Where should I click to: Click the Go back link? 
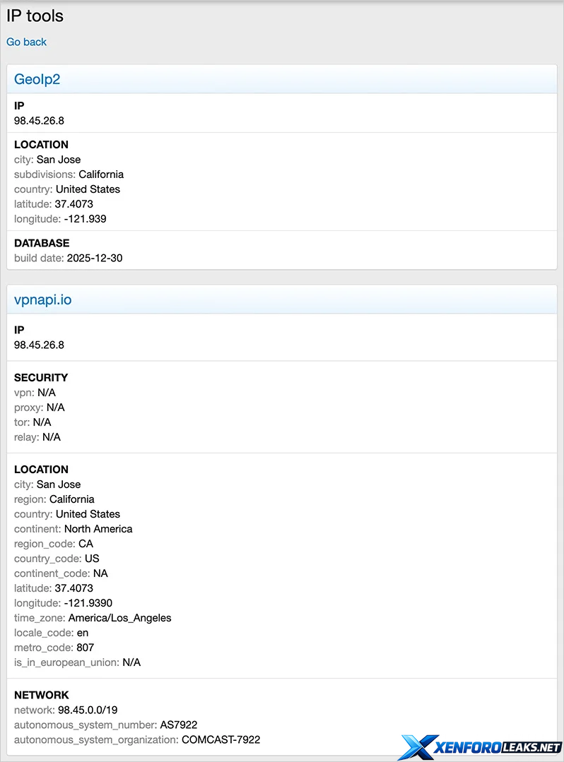pos(26,42)
